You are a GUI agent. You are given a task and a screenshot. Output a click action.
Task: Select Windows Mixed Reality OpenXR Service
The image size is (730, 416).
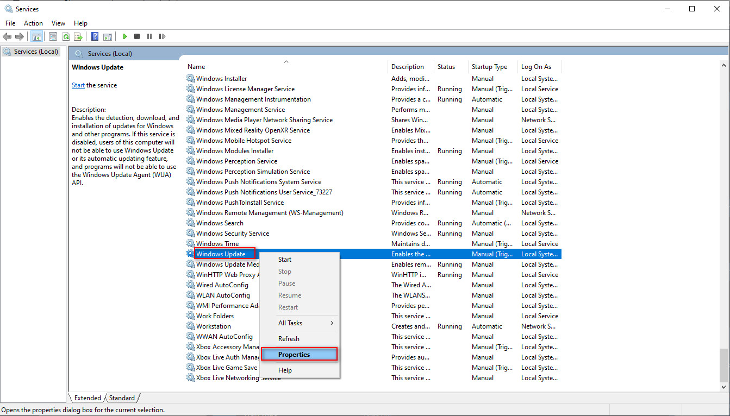pos(373,130)
